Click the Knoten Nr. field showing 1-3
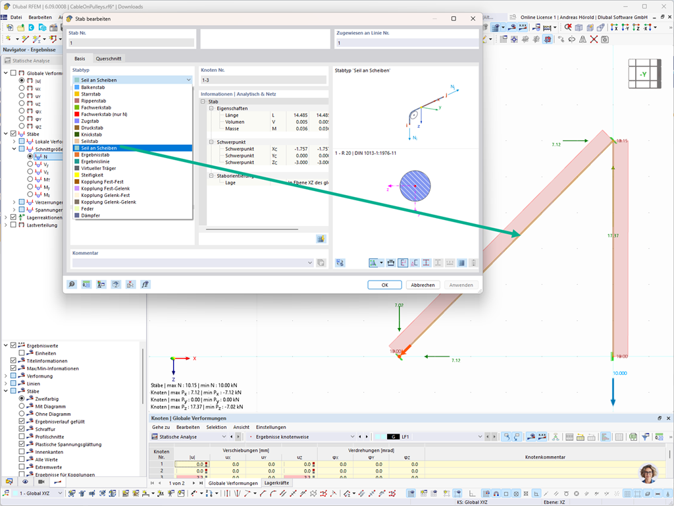The height and width of the screenshot is (506, 674). (263, 80)
